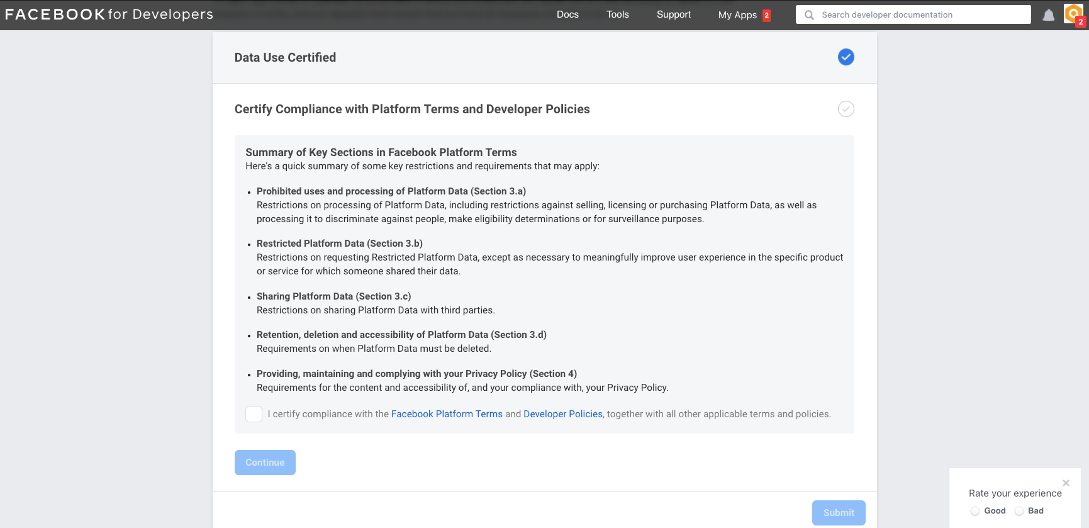Click 'Here's a quick summary' intro text
This screenshot has height=528, width=1089.
422,166
